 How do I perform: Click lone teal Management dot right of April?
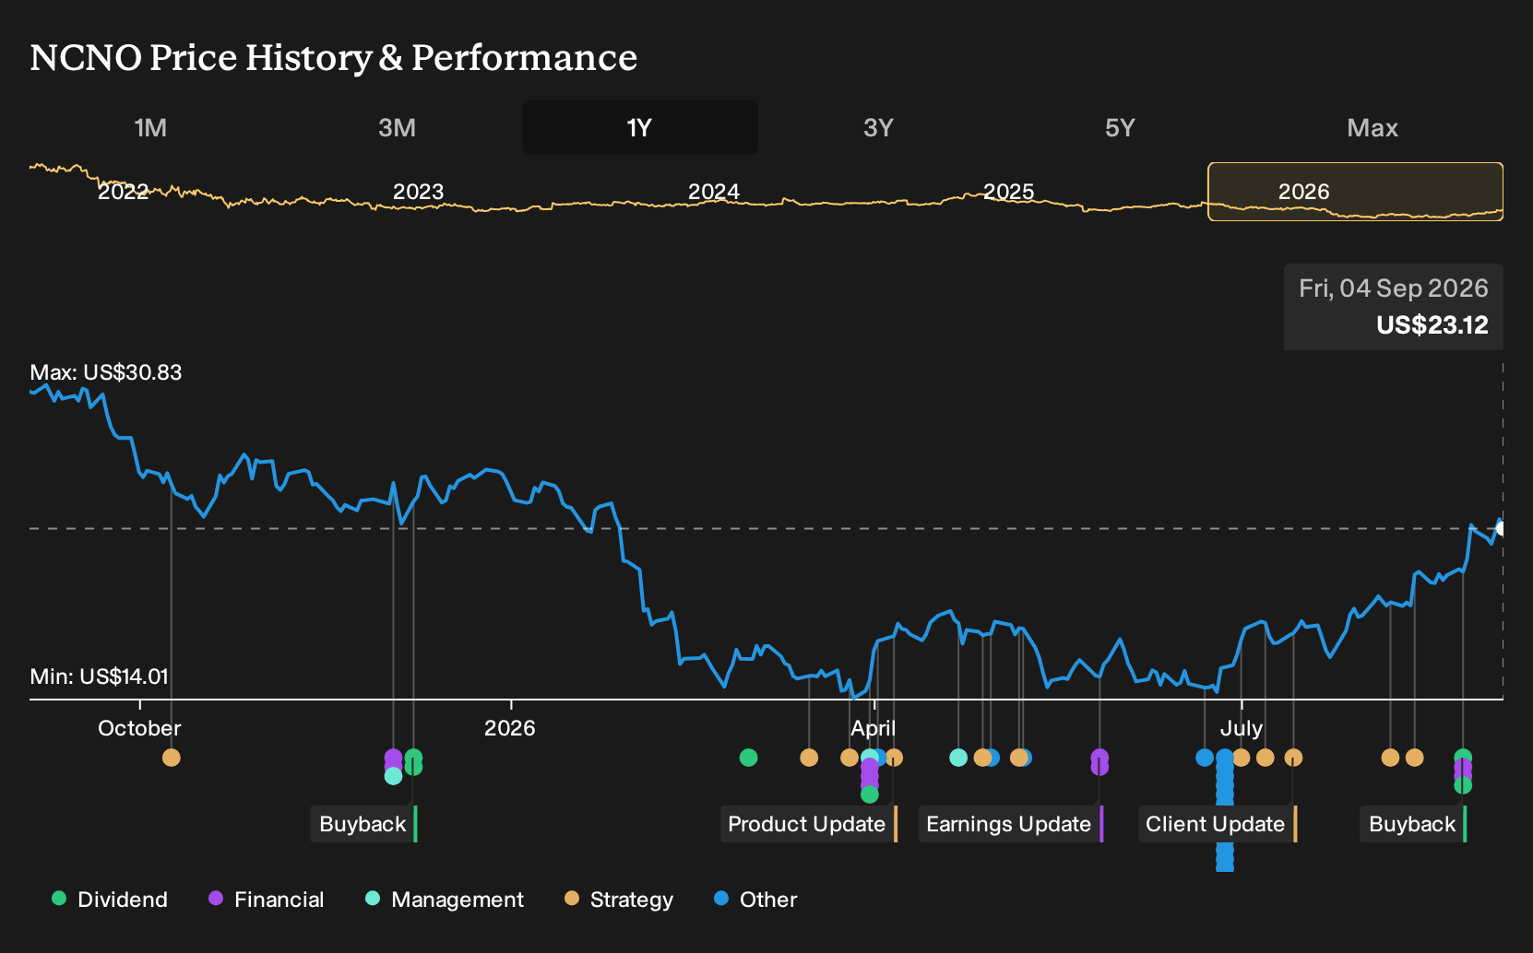coord(958,758)
